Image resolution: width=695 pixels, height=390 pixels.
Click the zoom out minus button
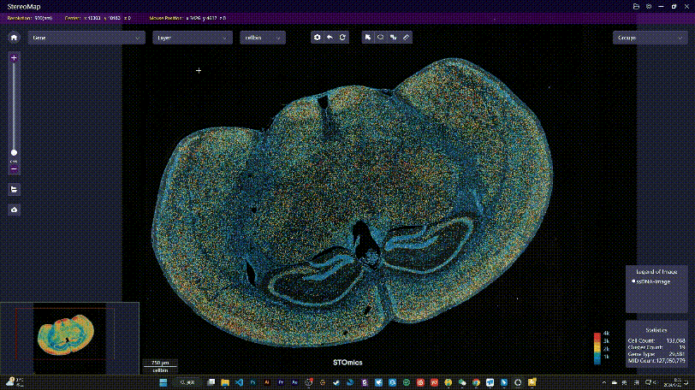[14, 169]
